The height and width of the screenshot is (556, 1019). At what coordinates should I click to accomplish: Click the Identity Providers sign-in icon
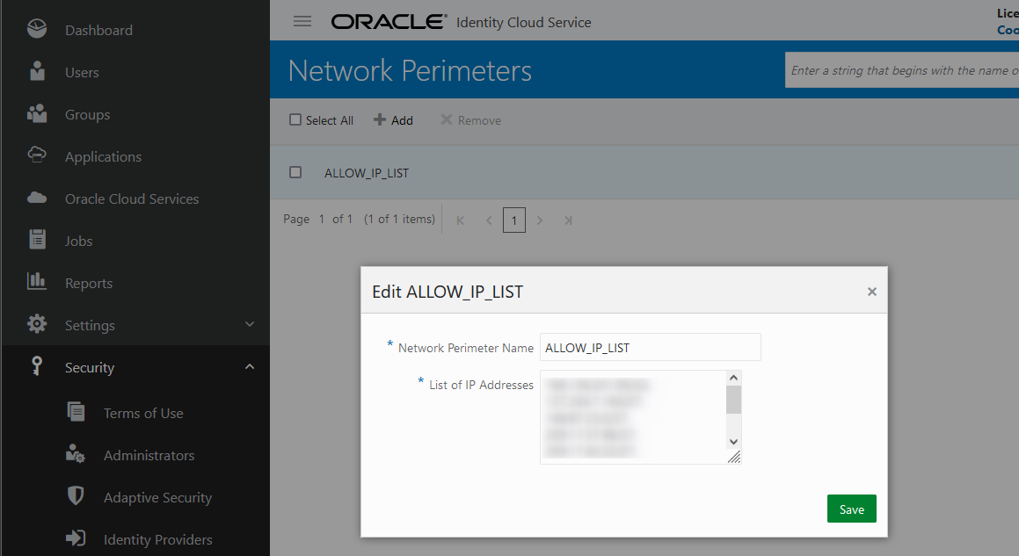pyautogui.click(x=76, y=538)
